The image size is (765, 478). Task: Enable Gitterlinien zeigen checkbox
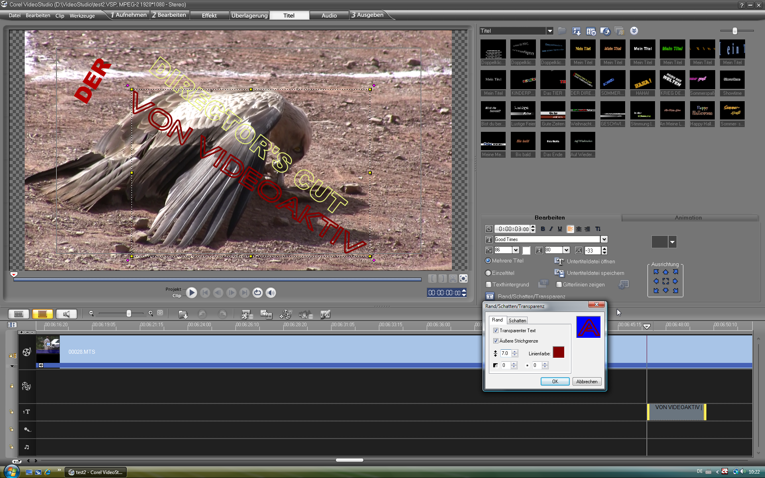tap(559, 284)
